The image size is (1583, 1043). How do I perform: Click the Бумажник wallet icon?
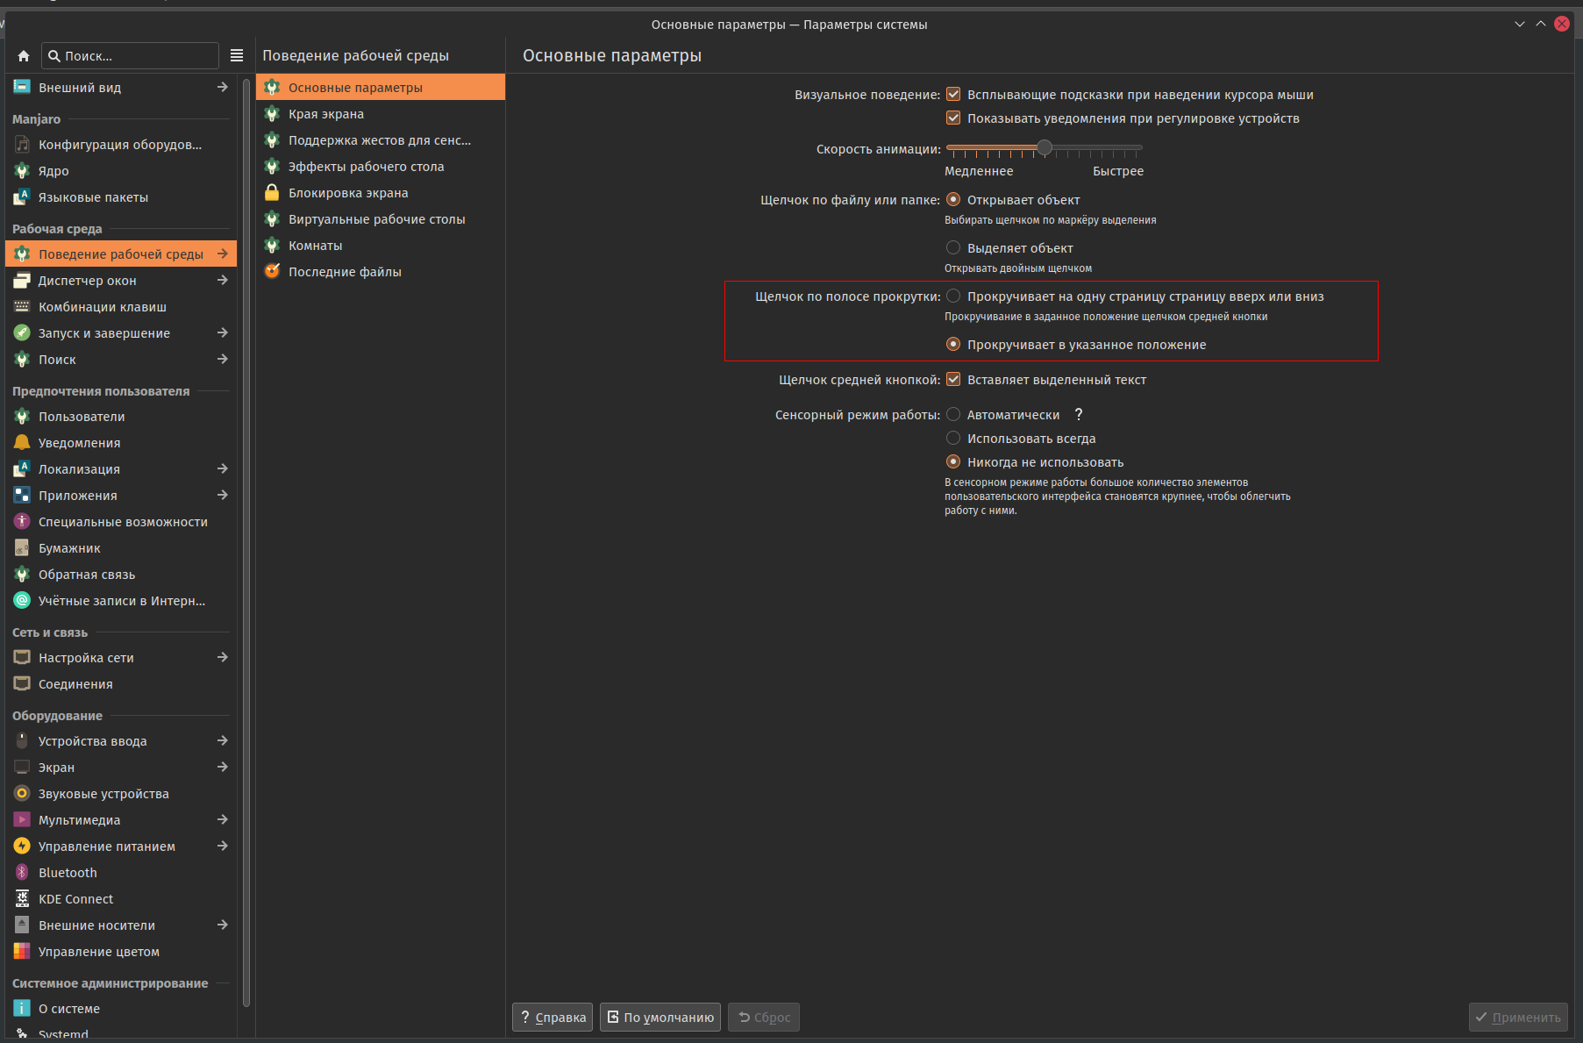point(22,548)
